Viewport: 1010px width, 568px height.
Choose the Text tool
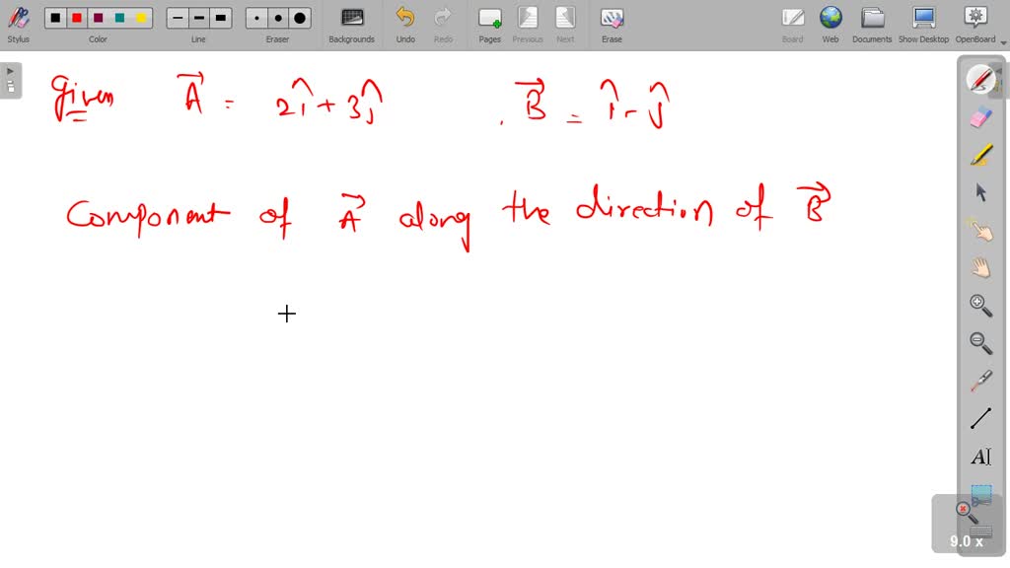(981, 456)
